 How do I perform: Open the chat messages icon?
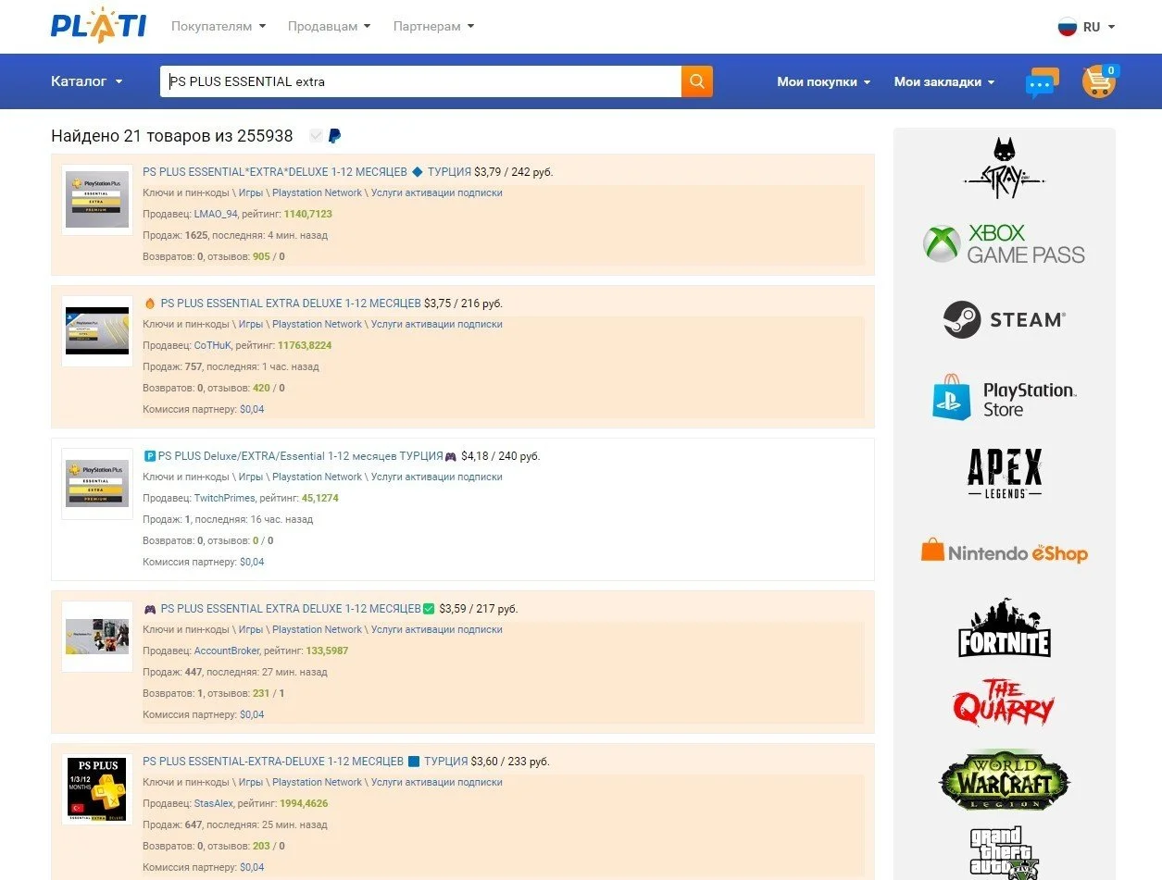pyautogui.click(x=1042, y=82)
